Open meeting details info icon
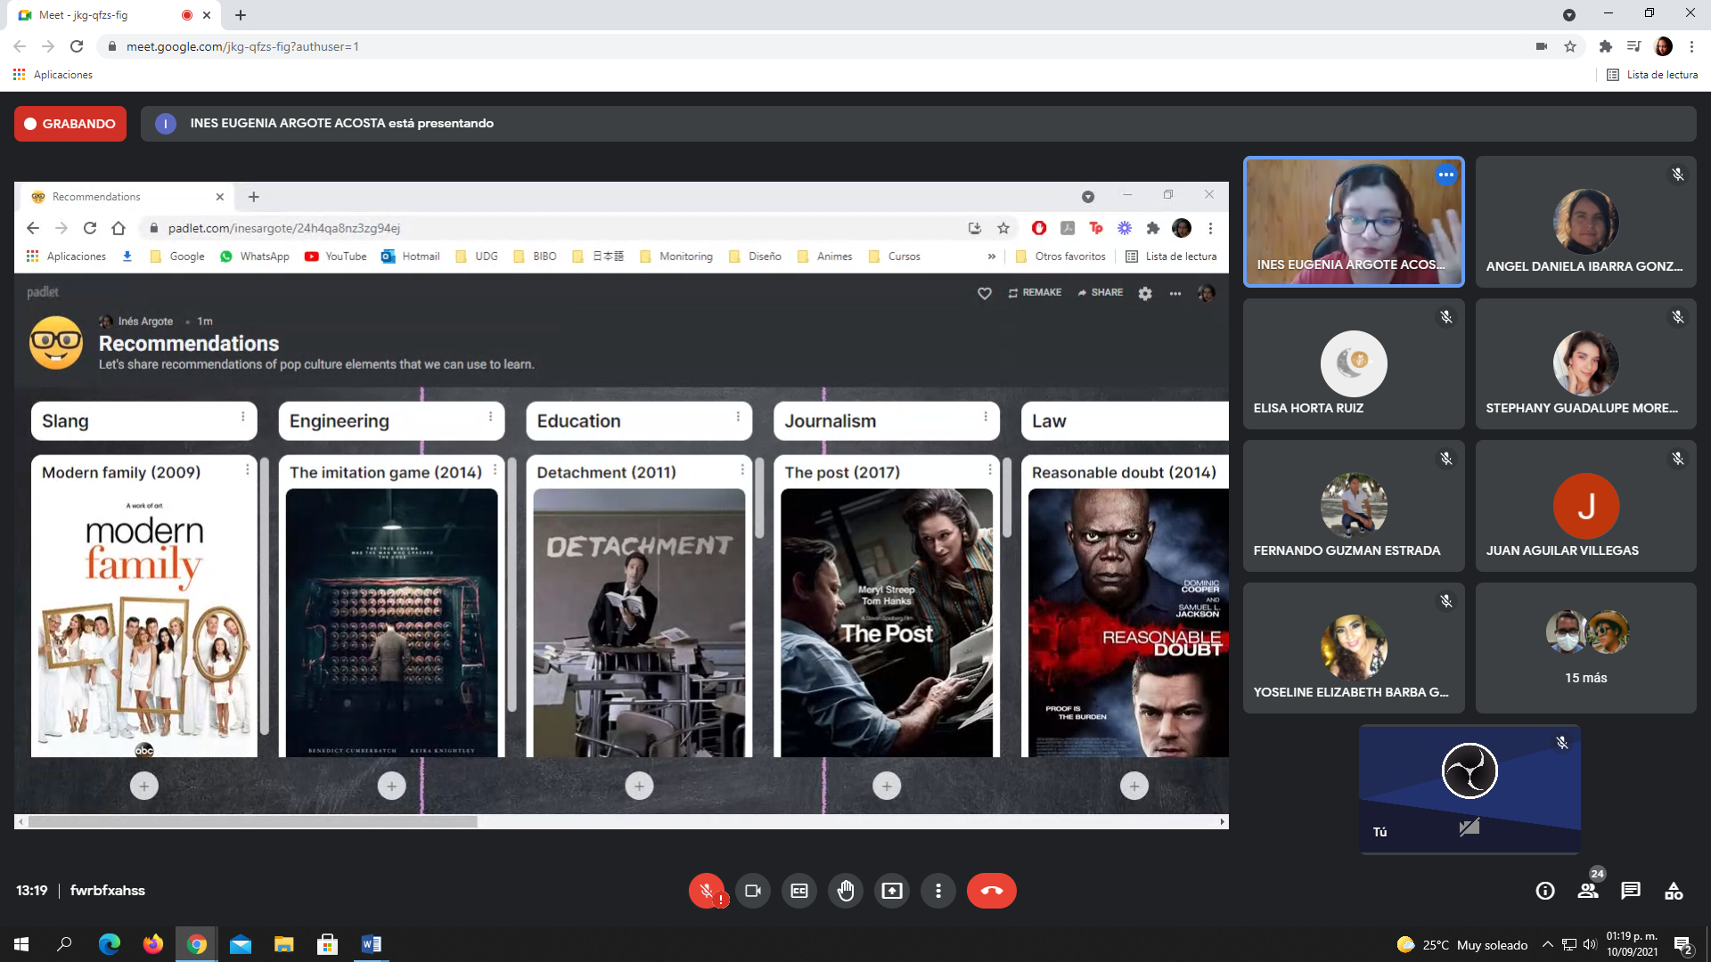This screenshot has height=962, width=1711. pyautogui.click(x=1545, y=891)
